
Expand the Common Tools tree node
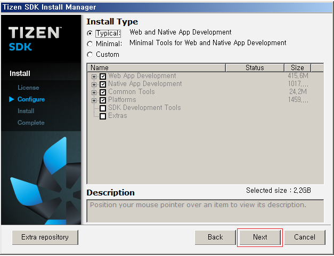[94, 92]
